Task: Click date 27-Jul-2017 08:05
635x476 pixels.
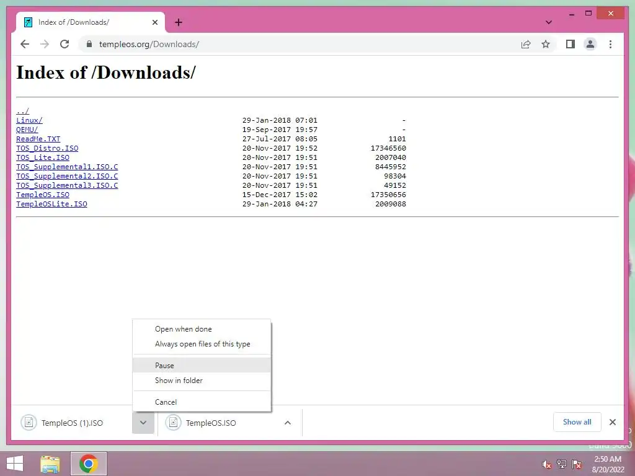Action: click(x=280, y=139)
